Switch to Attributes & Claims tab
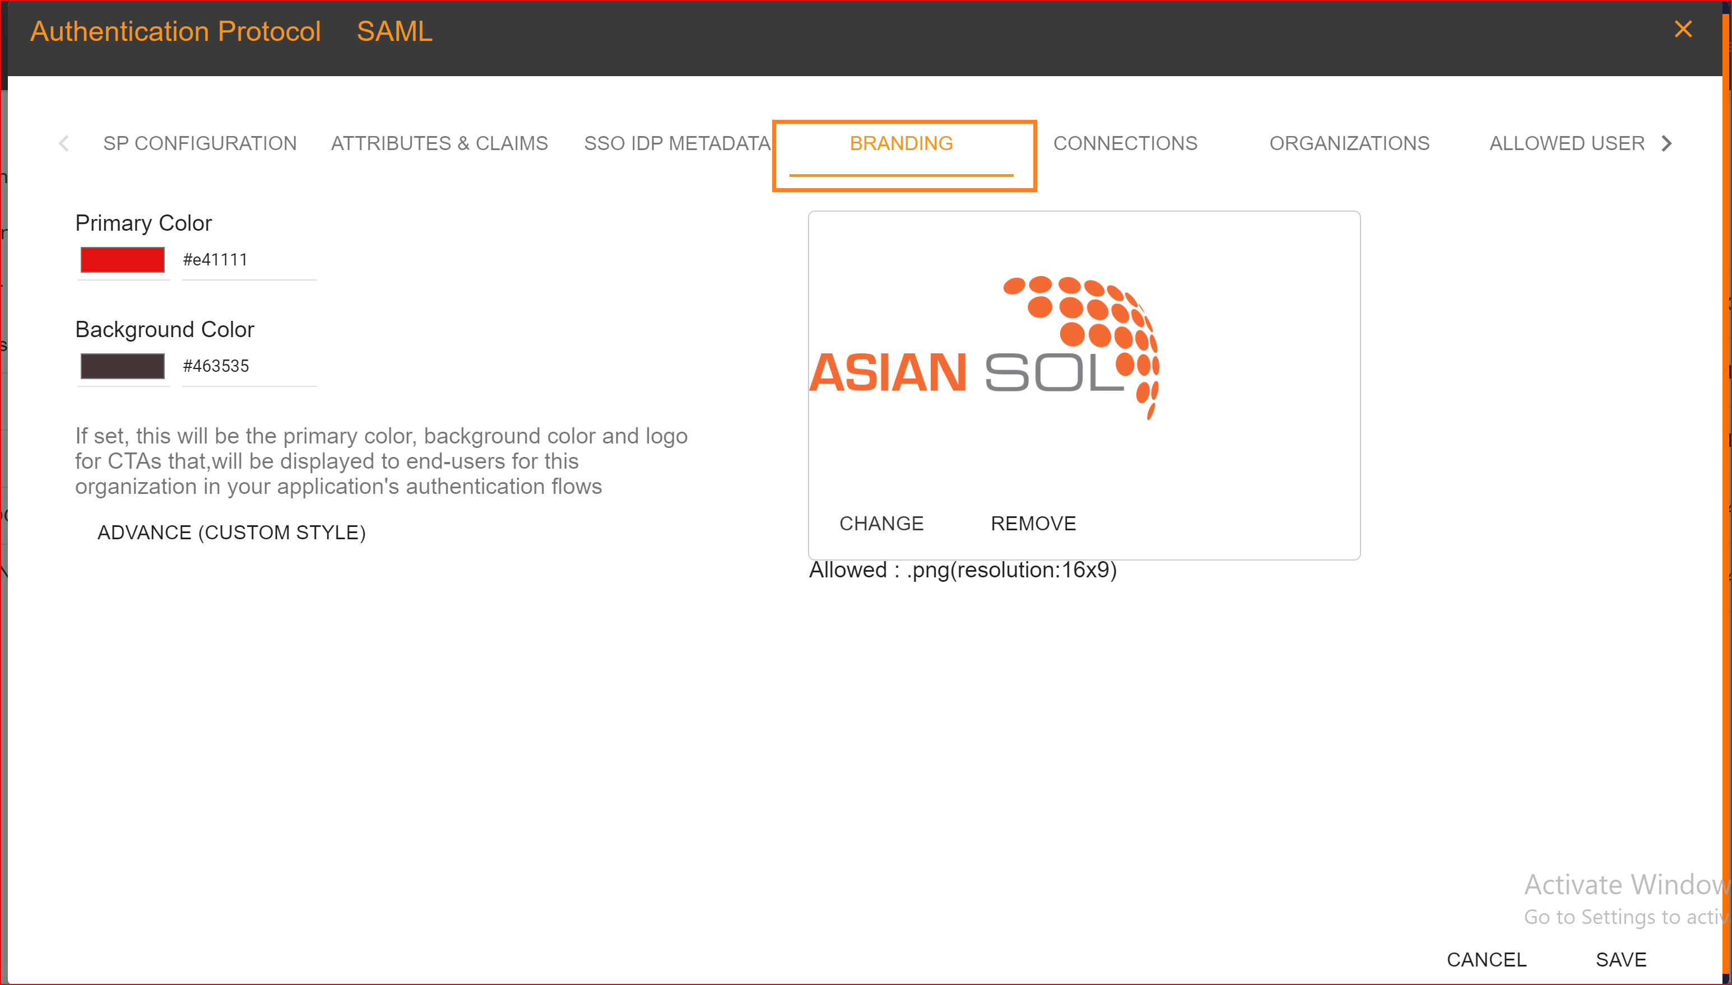The image size is (1732, 985). (439, 143)
